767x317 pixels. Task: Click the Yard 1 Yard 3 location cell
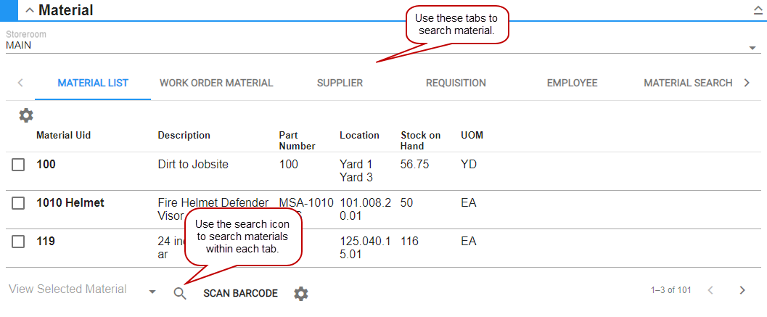[x=356, y=170]
